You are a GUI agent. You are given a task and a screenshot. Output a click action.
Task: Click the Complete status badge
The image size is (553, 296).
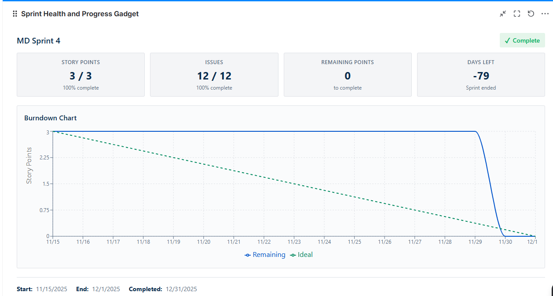522,40
